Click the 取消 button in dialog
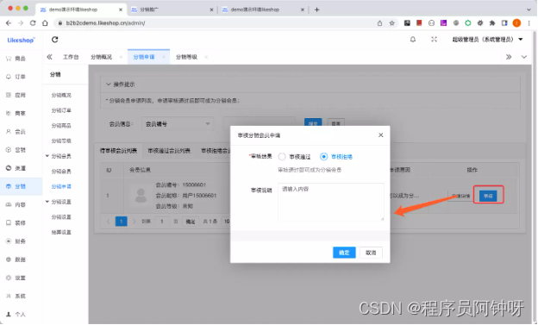538x325 pixels. 371,253
